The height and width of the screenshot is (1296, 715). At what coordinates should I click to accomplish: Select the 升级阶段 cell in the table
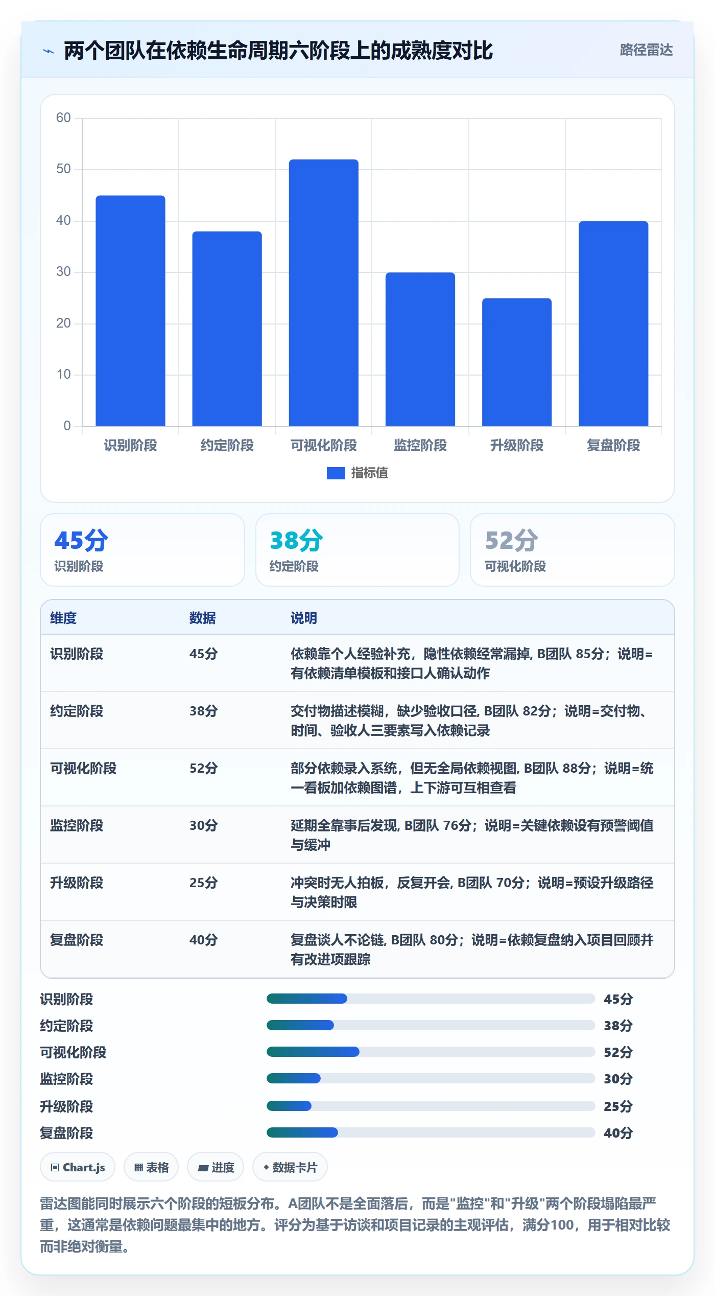[x=77, y=883]
